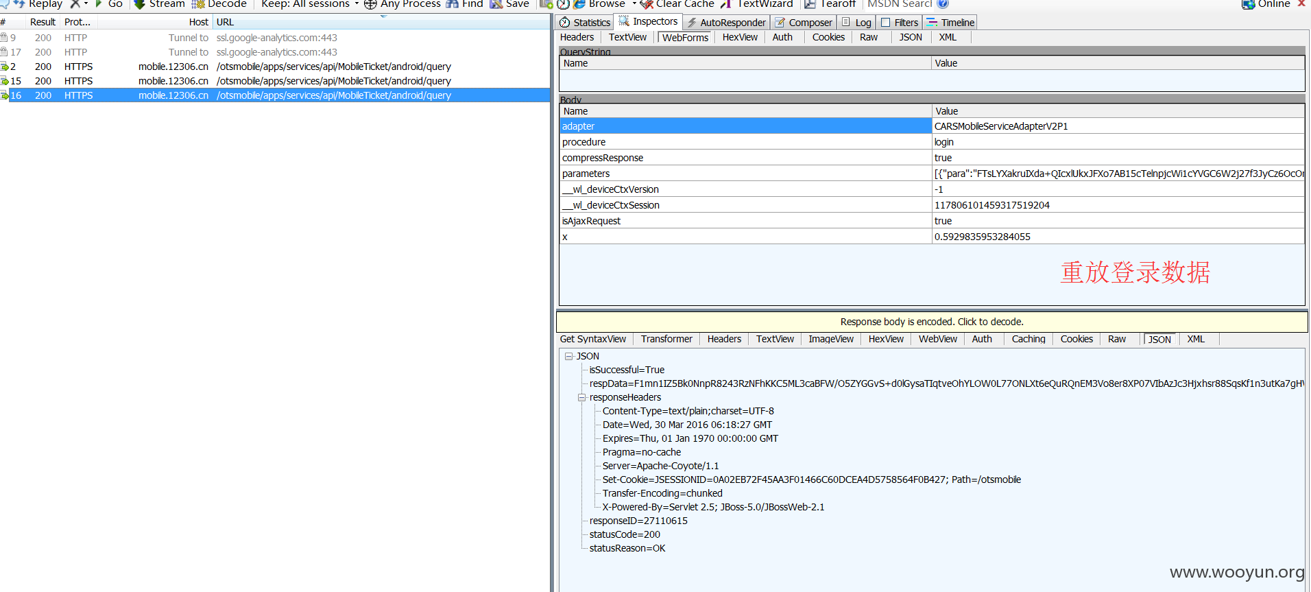1311x592 pixels.
Task: Switch request inspector to HexView
Action: (x=740, y=37)
